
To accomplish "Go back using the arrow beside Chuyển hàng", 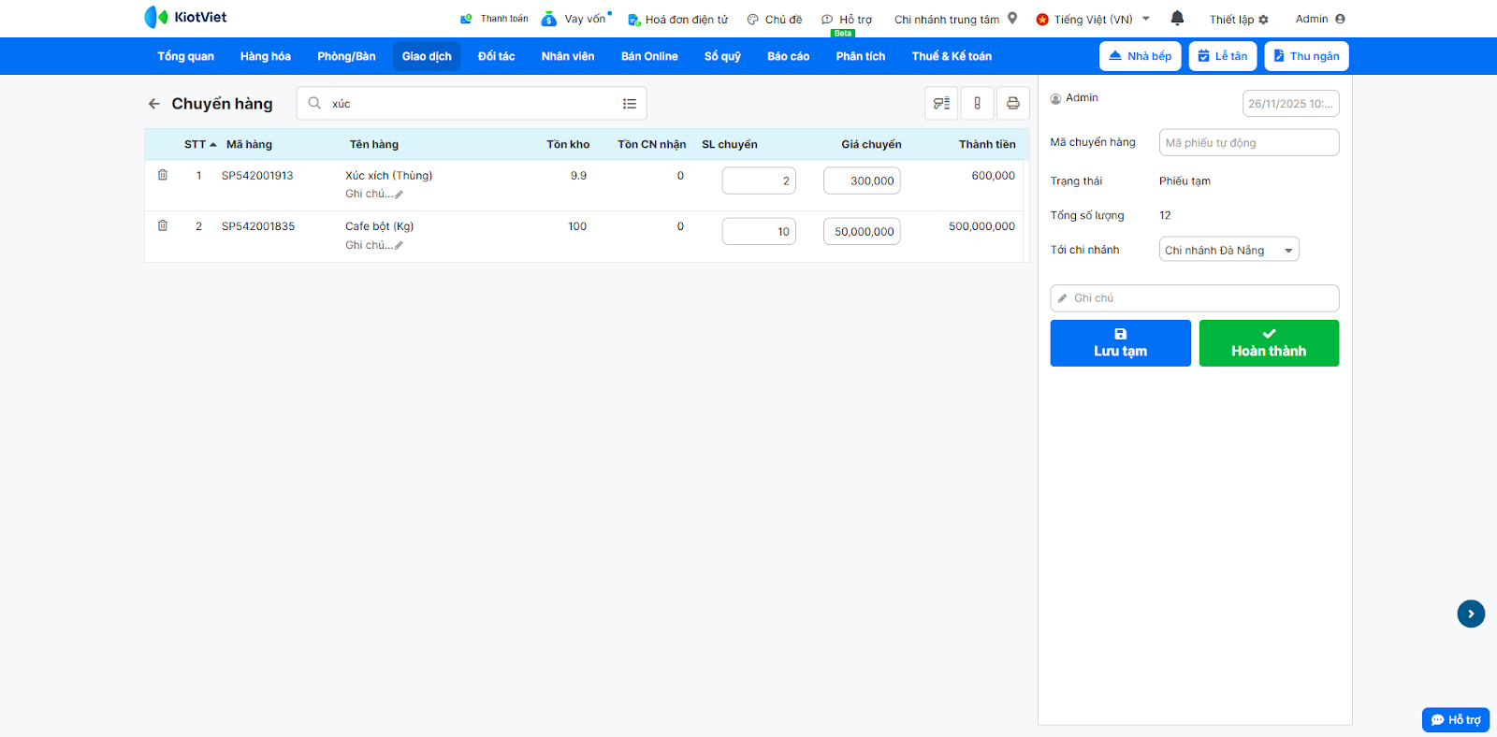I will pyautogui.click(x=154, y=104).
